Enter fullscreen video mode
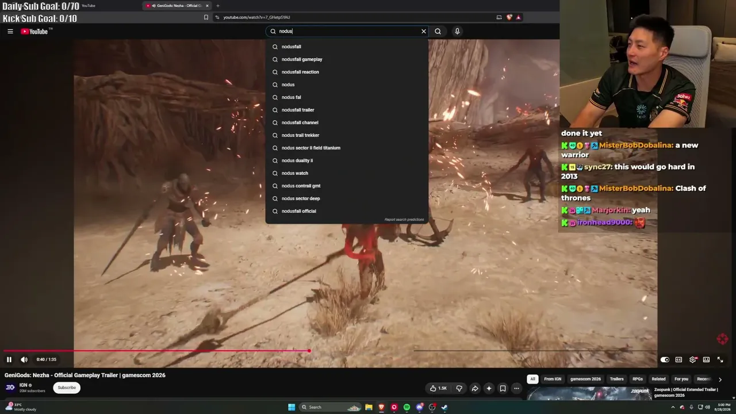736x414 pixels. tap(720, 360)
